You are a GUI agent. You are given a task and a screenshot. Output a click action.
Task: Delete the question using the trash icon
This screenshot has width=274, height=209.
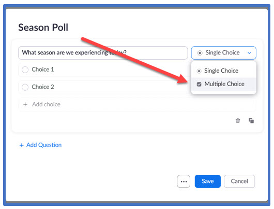238,121
